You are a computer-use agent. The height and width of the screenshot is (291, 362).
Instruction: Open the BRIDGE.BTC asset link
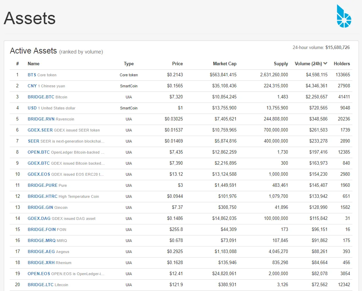[x=41, y=97]
